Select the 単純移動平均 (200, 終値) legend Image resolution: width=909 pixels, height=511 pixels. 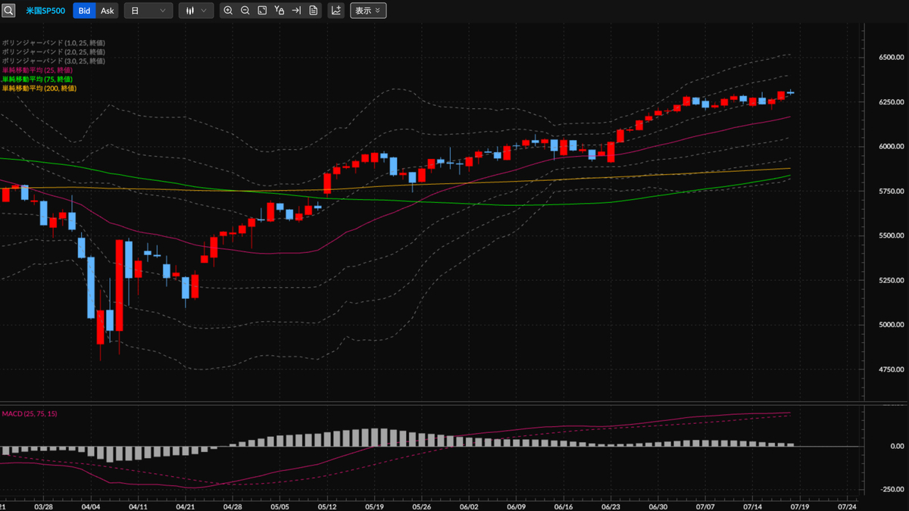39,88
